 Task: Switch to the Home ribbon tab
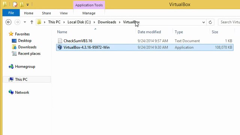click(x=28, y=13)
